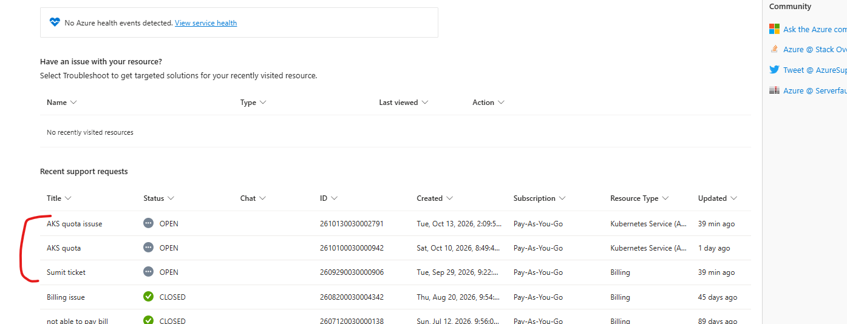The image size is (847, 324).
Task: Click the Thu, Aug 20, 2026 created date
Action: click(x=459, y=297)
